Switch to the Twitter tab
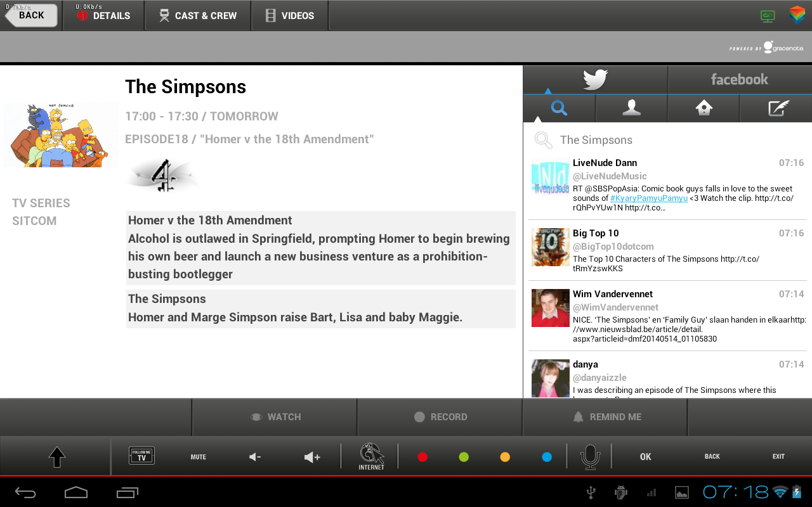The width and height of the screenshot is (812, 507). (x=595, y=80)
